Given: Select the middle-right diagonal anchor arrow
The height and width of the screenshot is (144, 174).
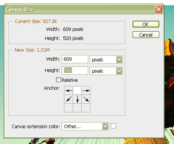Looking at the screenshot, I should coord(86,99).
